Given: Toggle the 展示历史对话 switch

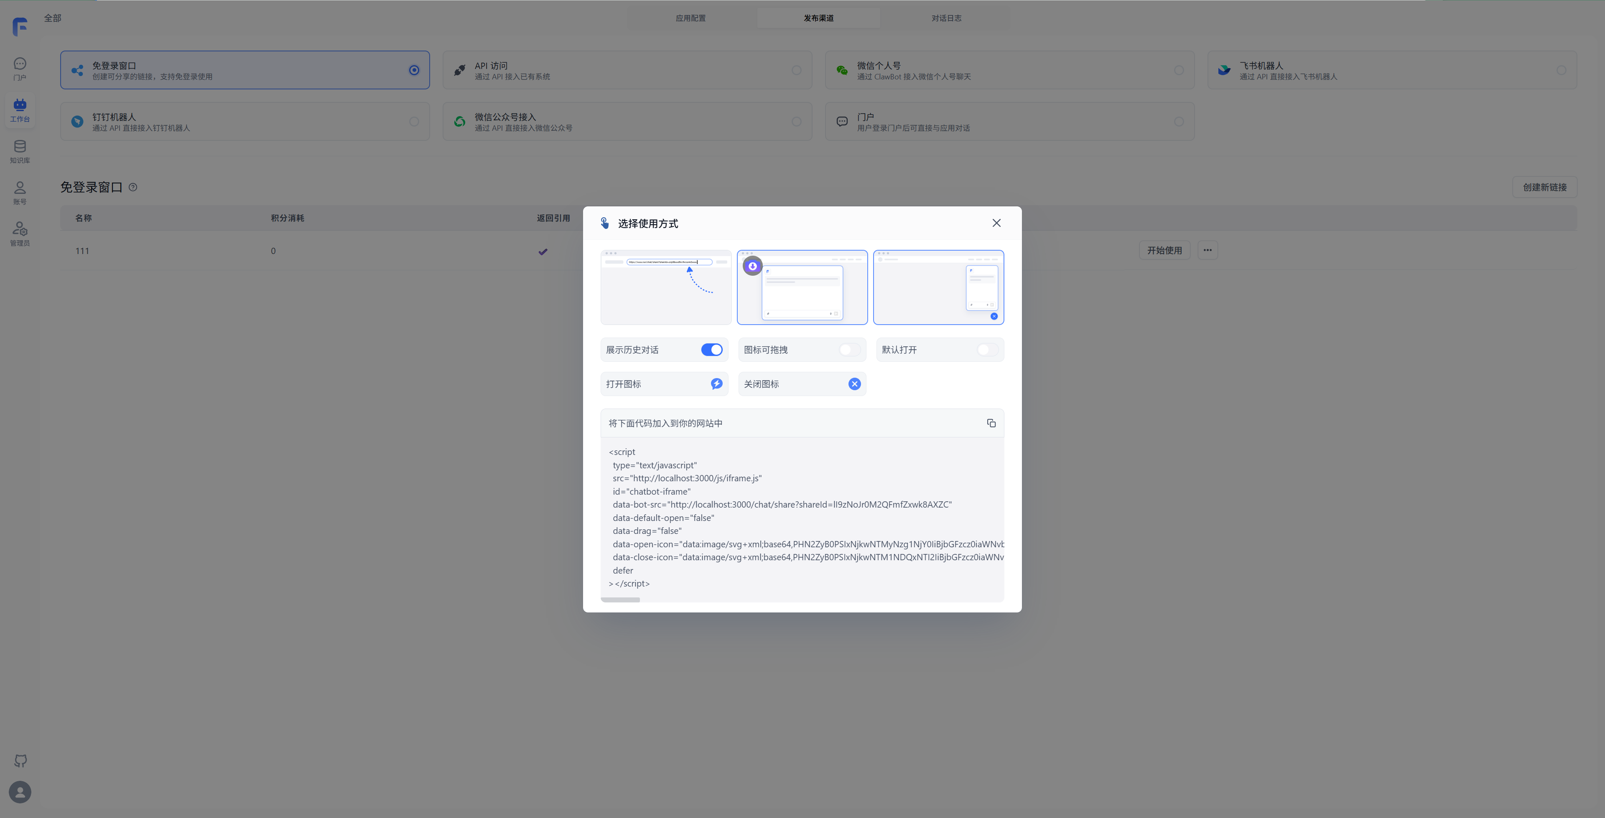Looking at the screenshot, I should [x=711, y=350].
